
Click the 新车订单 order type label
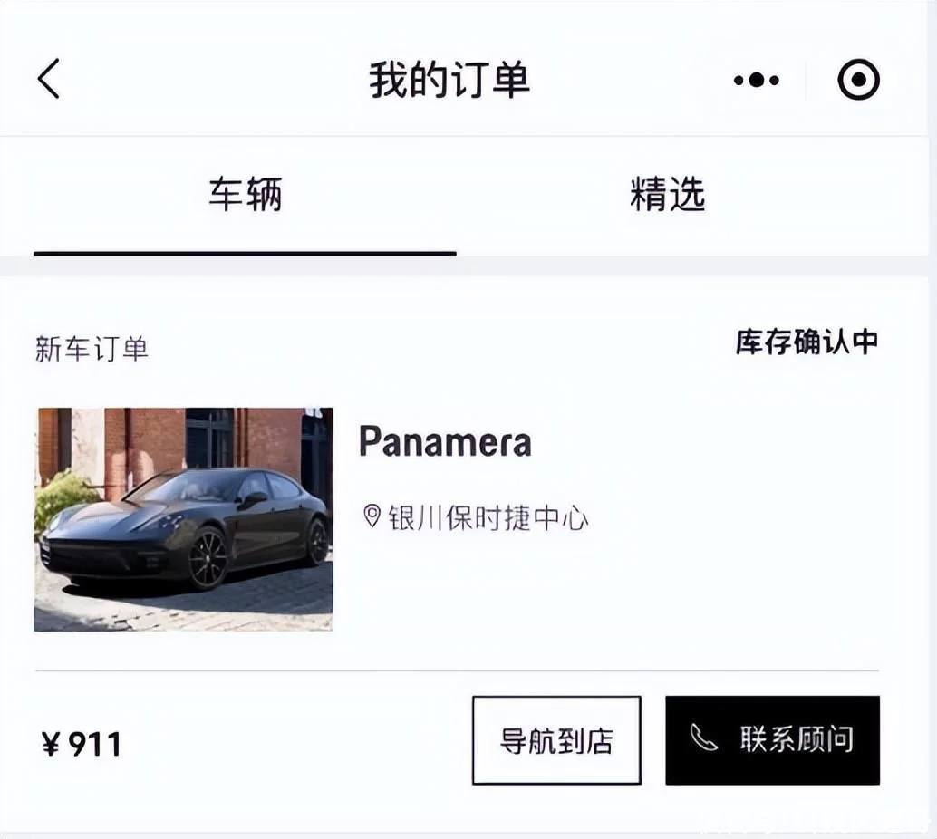point(92,349)
